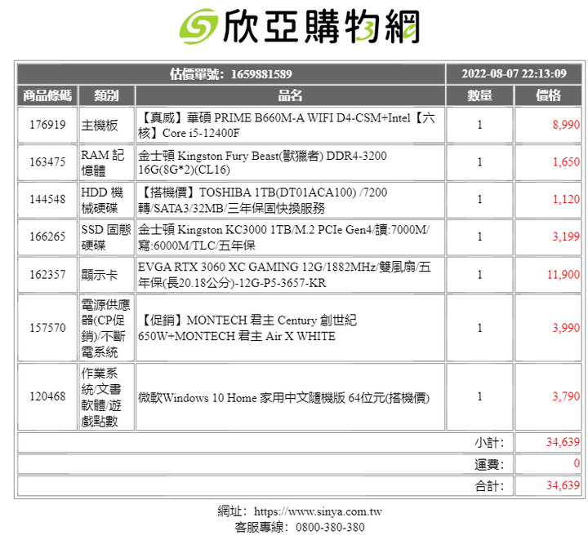The image size is (588, 535).
Task: Click the 主機板 category cell
Action: pos(106,125)
